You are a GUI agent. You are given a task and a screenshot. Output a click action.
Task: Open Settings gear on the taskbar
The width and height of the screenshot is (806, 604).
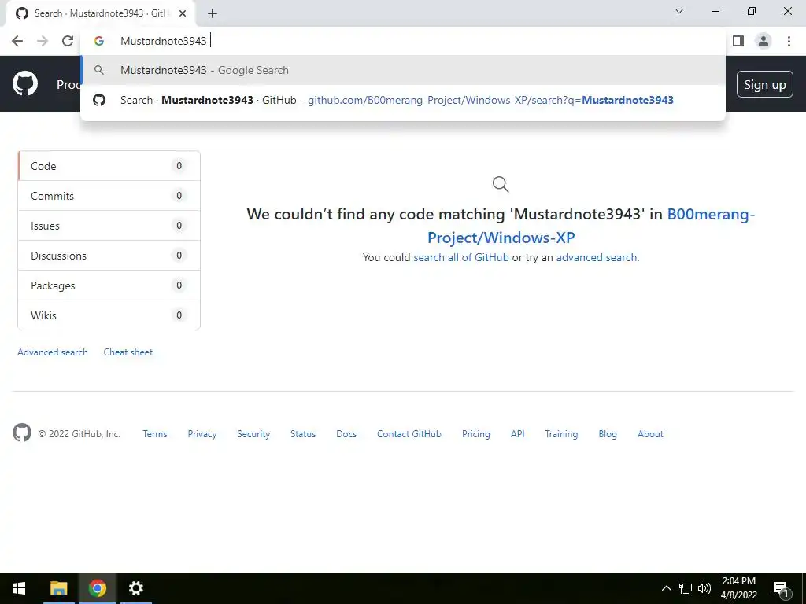pos(135,588)
